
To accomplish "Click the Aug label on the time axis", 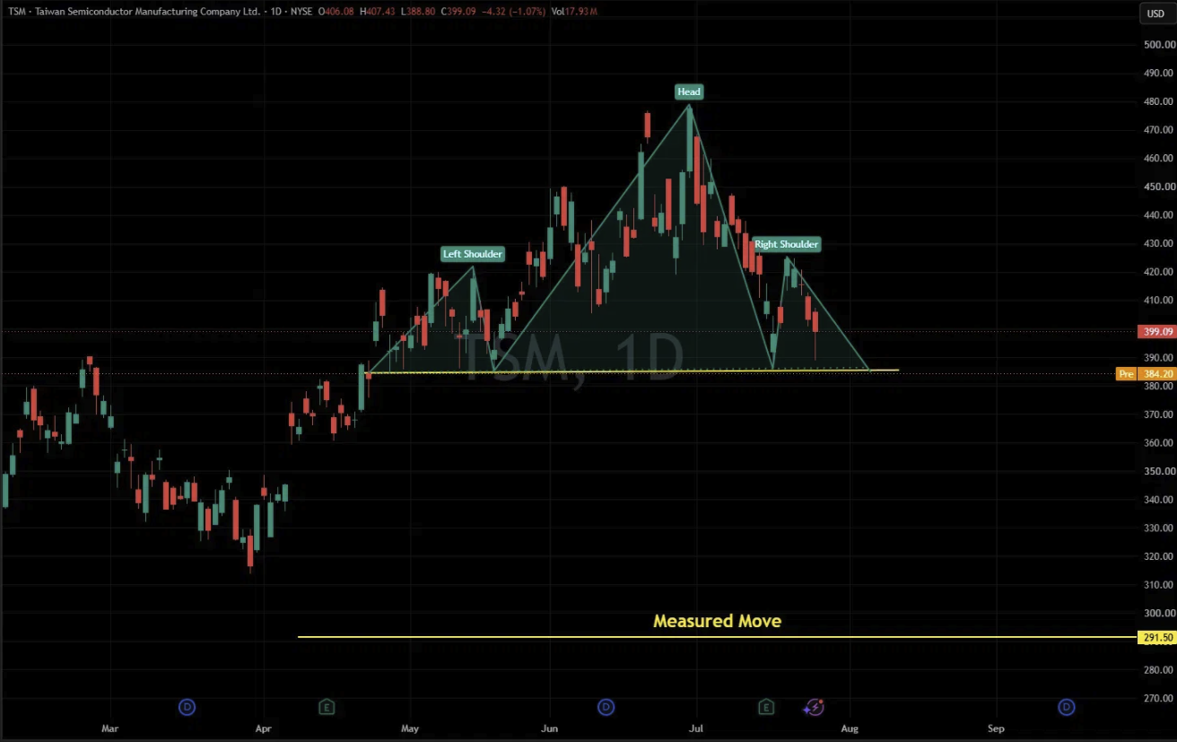I will pyautogui.click(x=850, y=729).
